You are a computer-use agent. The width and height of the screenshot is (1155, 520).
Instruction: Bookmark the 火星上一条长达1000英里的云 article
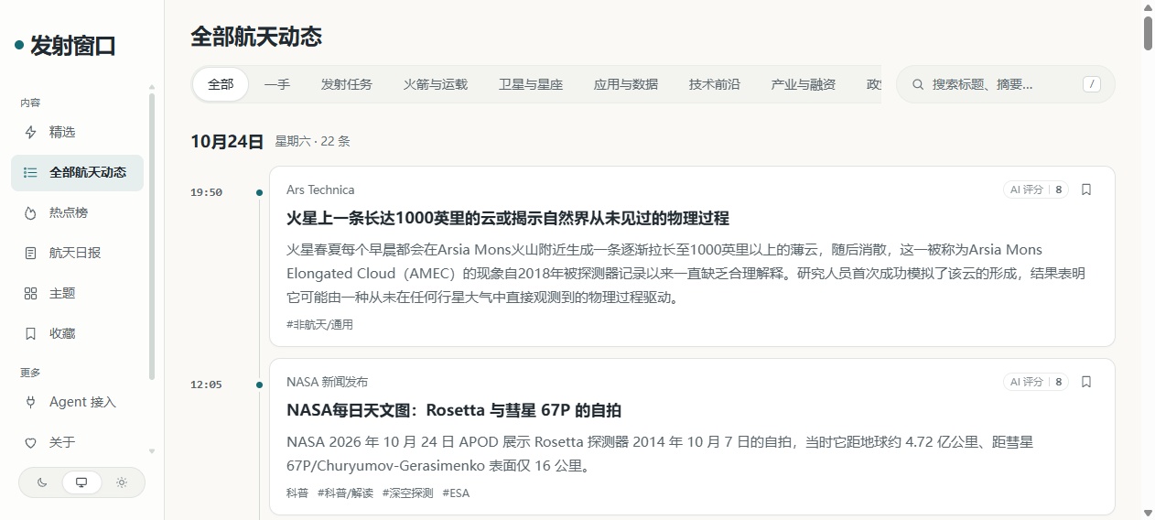pyautogui.click(x=1086, y=190)
